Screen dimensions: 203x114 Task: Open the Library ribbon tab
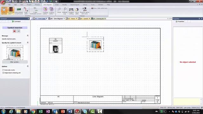[85, 5]
